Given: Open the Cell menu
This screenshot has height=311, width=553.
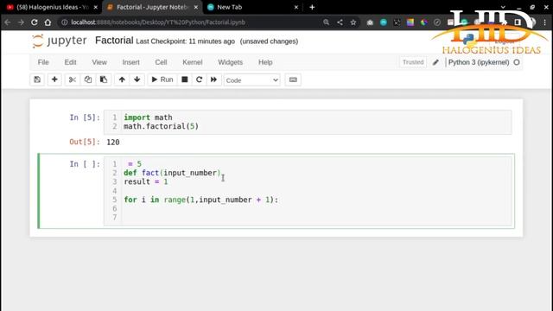Looking at the screenshot, I should [161, 62].
